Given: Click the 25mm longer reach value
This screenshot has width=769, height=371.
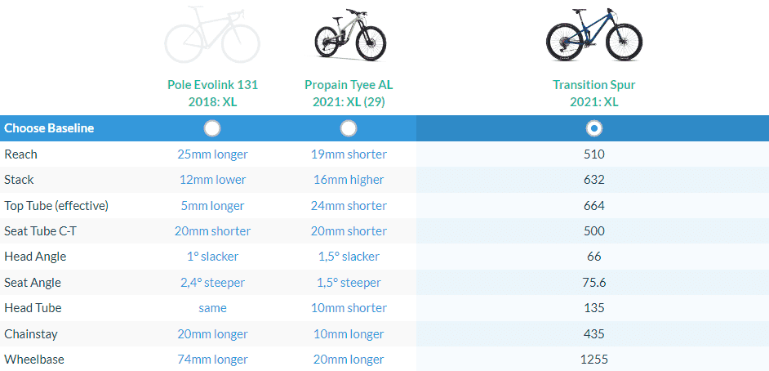Looking at the screenshot, I should 212,154.
